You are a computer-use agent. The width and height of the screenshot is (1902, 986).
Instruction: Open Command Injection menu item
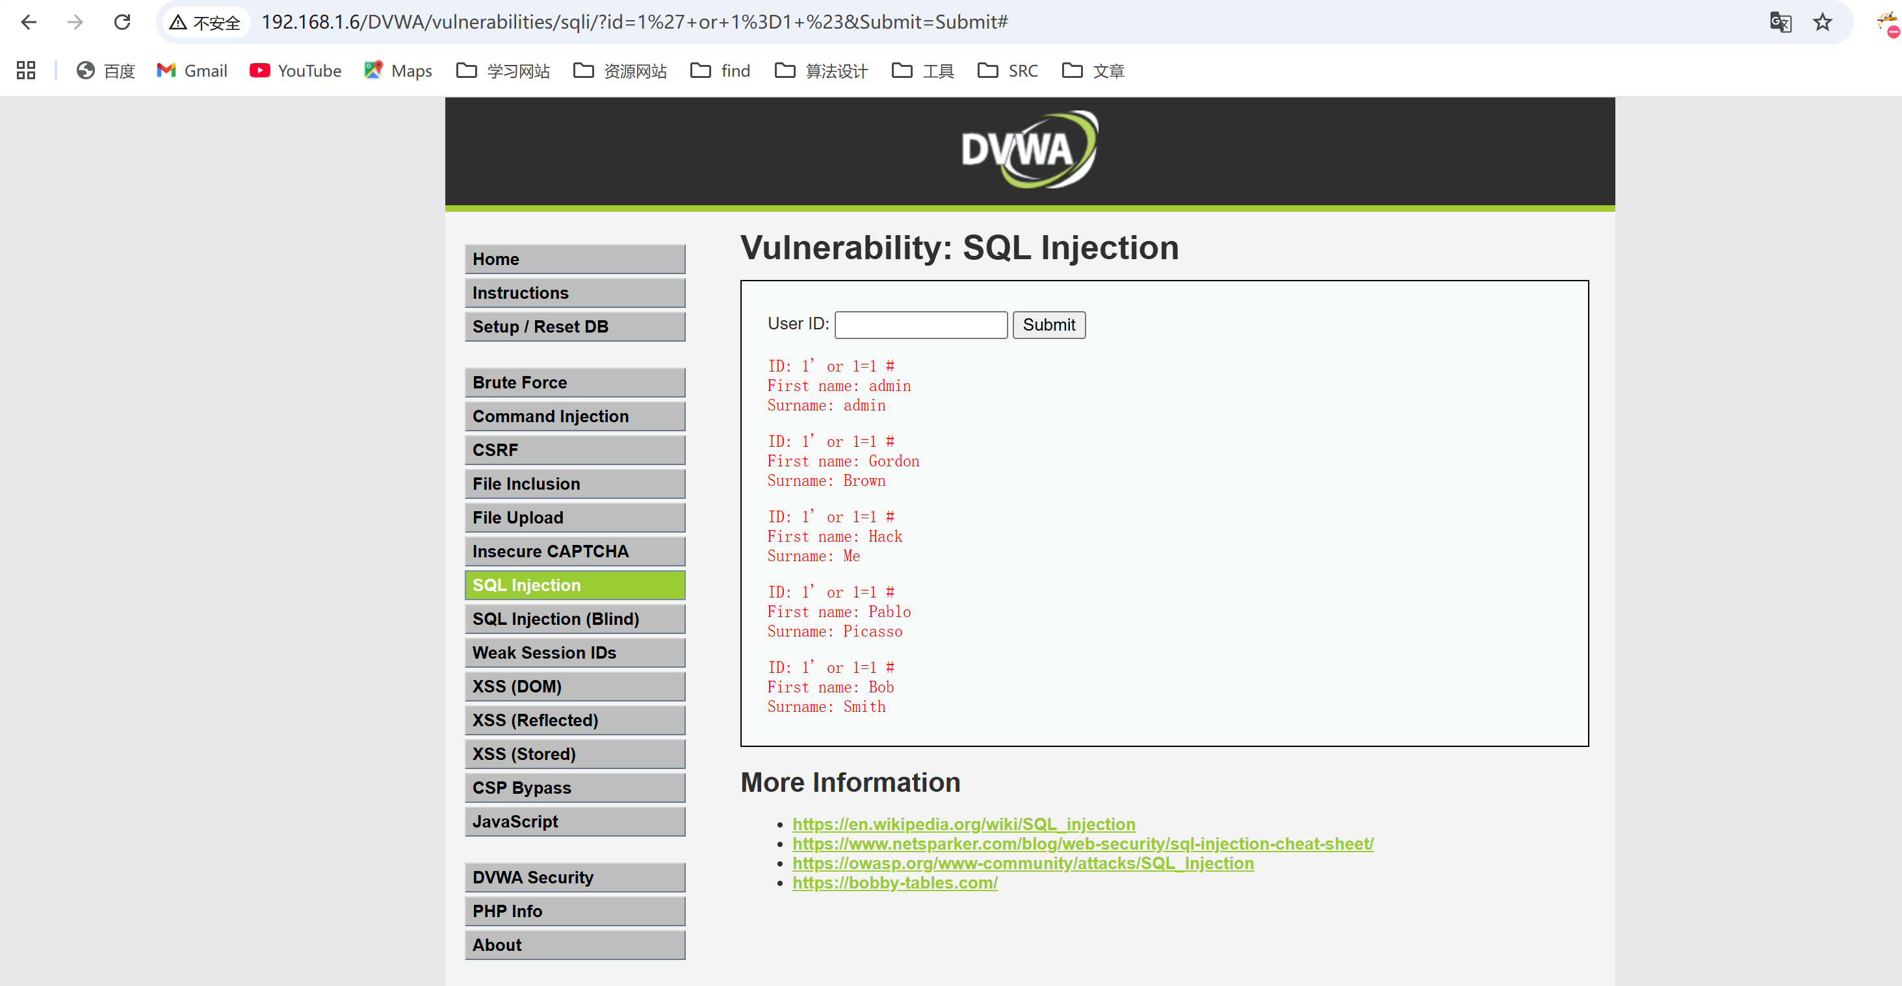click(x=575, y=416)
